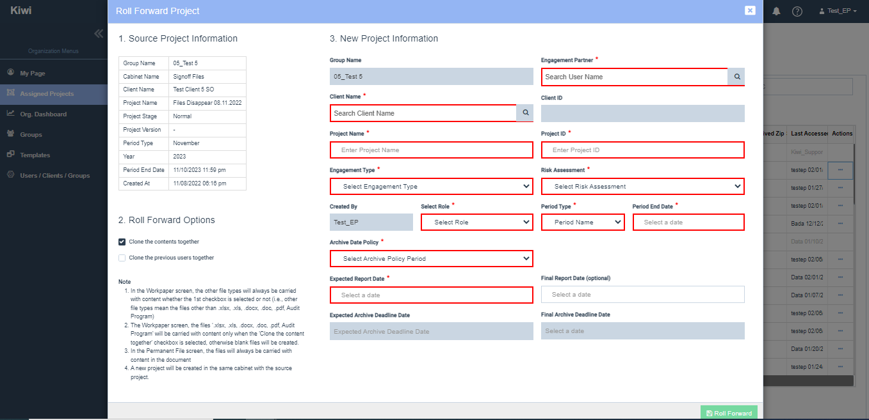The image size is (869, 420).
Task: Open the Select Engagement Type dropdown
Action: click(431, 186)
